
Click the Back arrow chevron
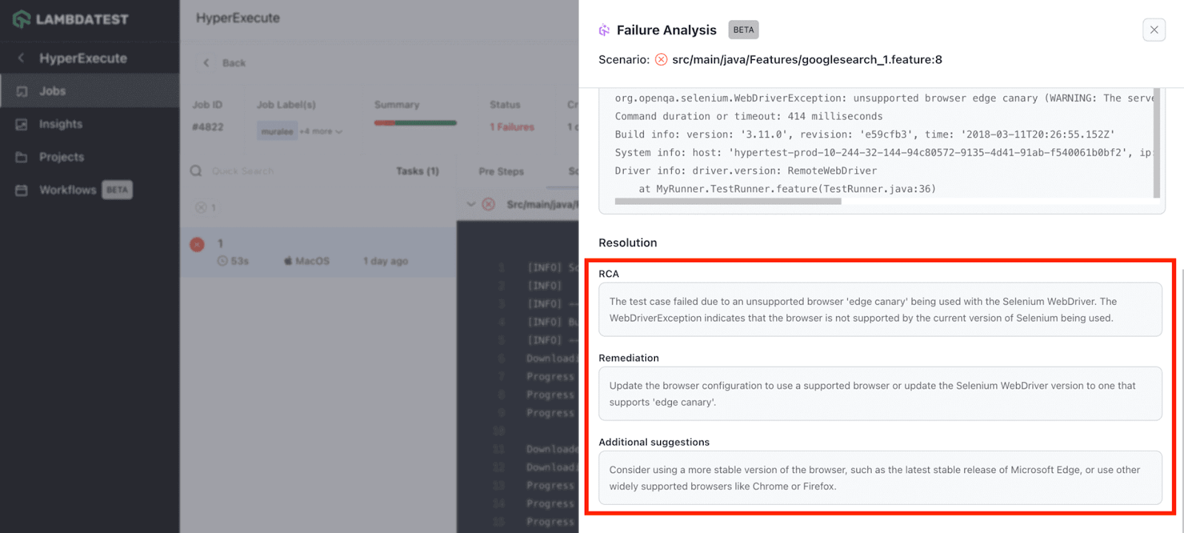[206, 63]
